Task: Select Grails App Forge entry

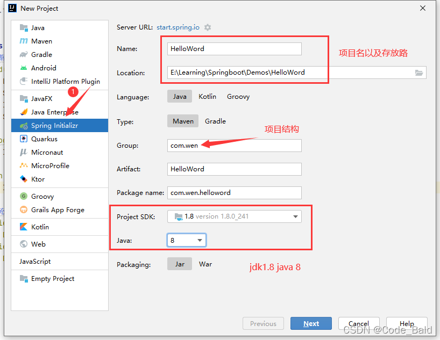Action: (x=60, y=209)
